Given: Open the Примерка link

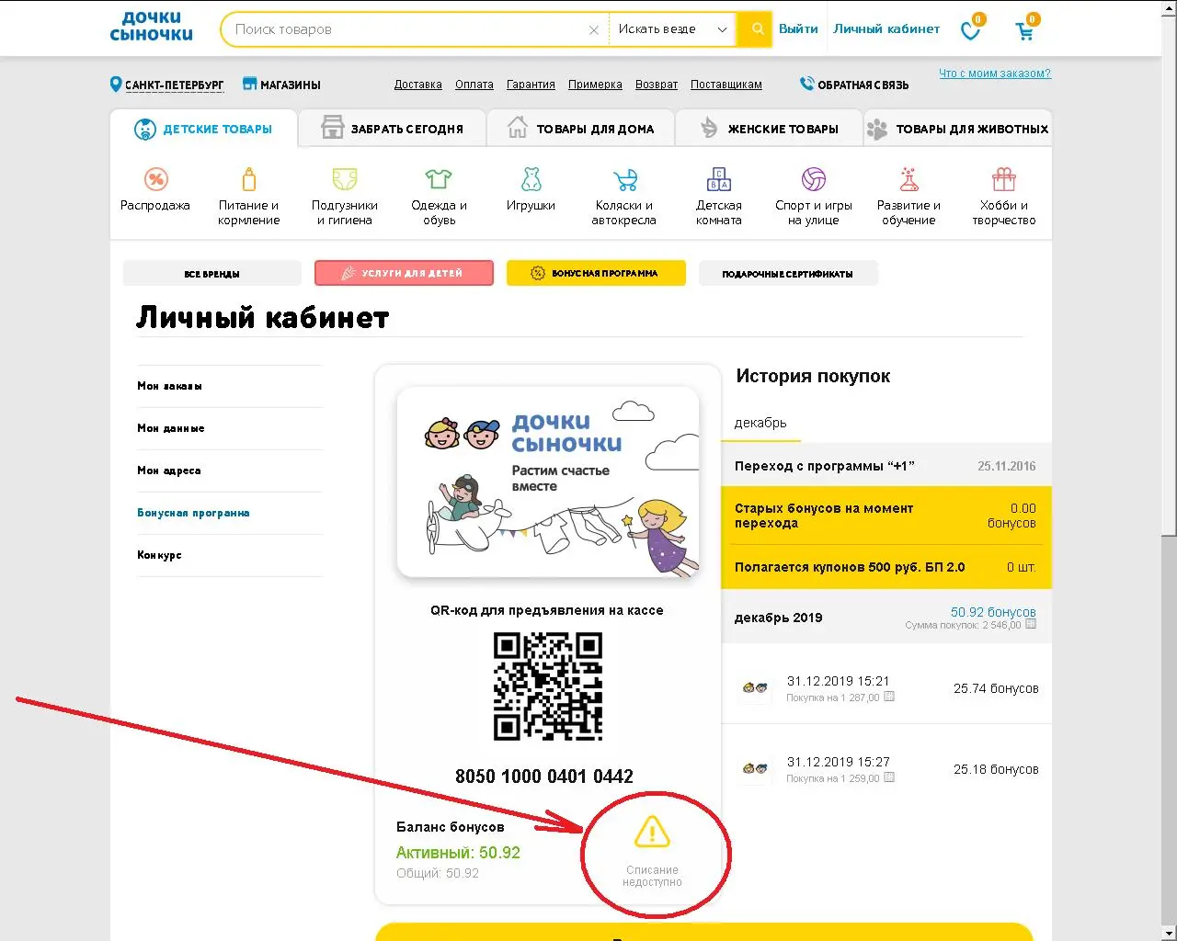Looking at the screenshot, I should coord(595,85).
